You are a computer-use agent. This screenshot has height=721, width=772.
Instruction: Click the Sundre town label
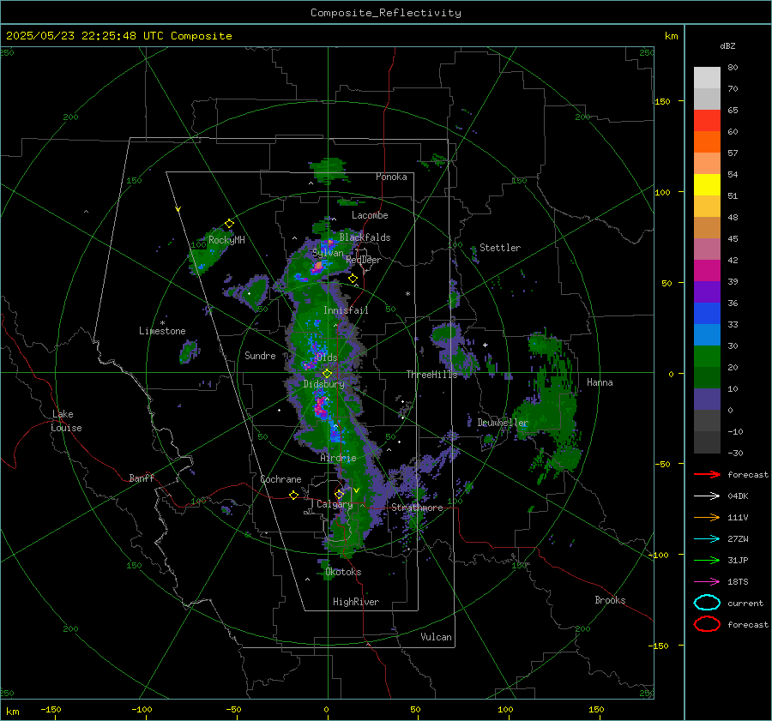click(x=260, y=355)
